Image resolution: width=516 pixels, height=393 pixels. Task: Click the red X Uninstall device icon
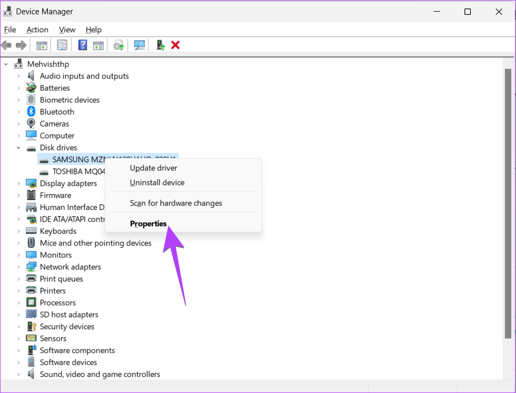(175, 45)
